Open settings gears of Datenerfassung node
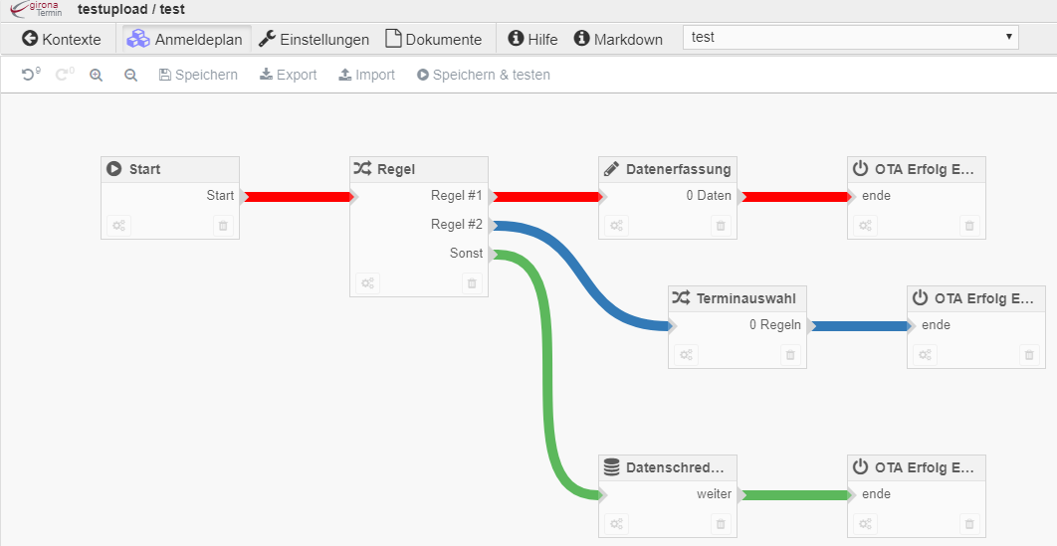The image size is (1057, 546). click(x=616, y=226)
